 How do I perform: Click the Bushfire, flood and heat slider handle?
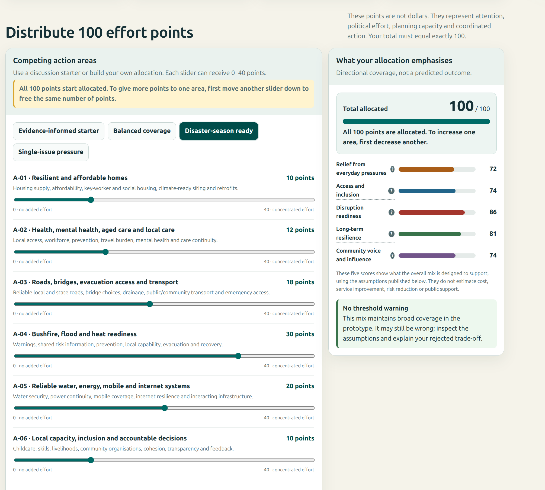pyautogui.click(x=238, y=356)
